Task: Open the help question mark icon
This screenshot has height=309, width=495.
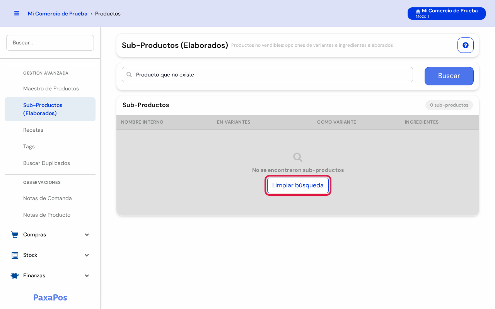Action: [466, 45]
